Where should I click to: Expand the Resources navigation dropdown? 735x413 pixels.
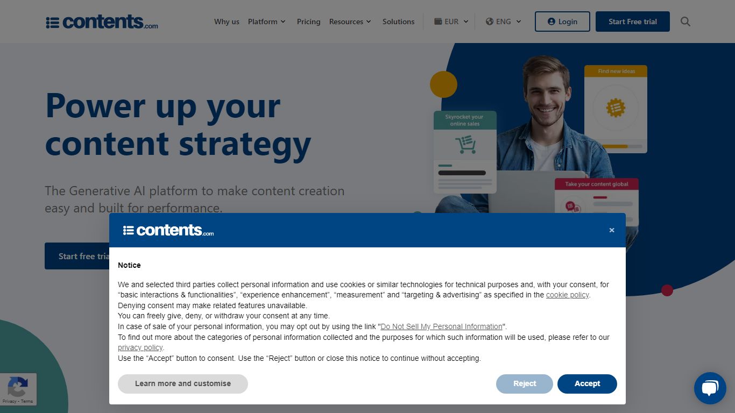350,22
